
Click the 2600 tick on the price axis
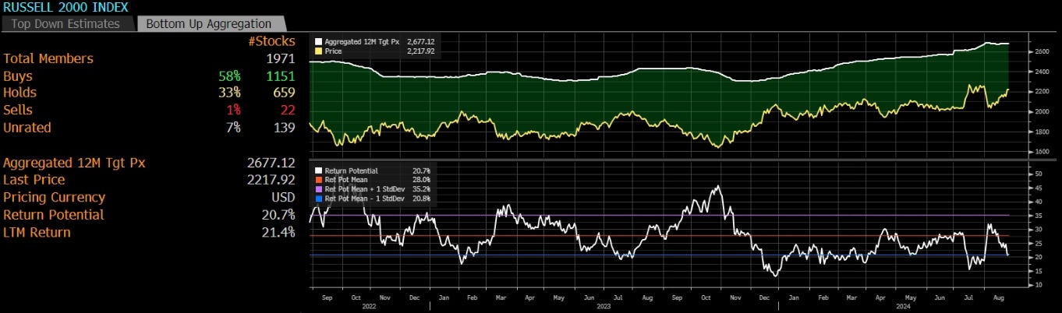tap(1042, 51)
